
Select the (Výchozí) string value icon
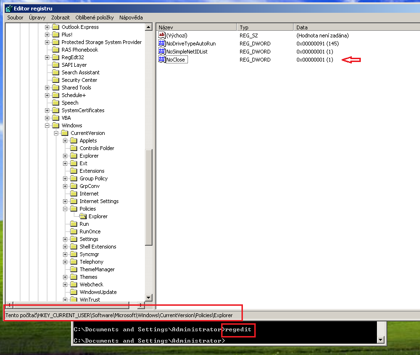click(162, 35)
